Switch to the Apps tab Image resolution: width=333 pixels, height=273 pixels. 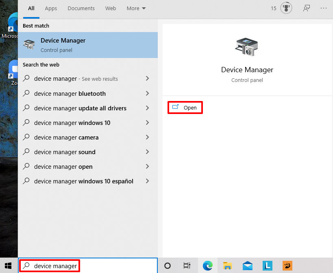(x=51, y=8)
